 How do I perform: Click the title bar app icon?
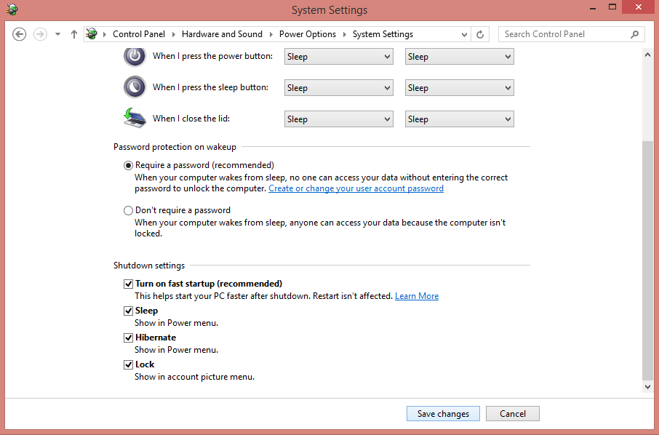[x=12, y=9]
